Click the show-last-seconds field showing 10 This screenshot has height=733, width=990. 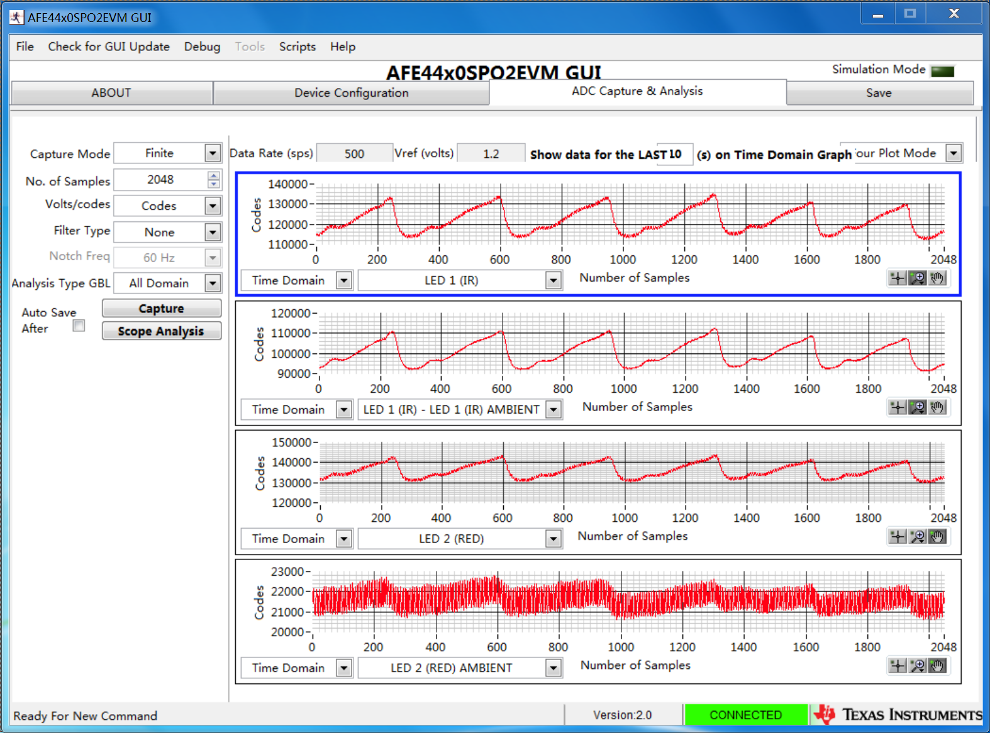(x=675, y=154)
